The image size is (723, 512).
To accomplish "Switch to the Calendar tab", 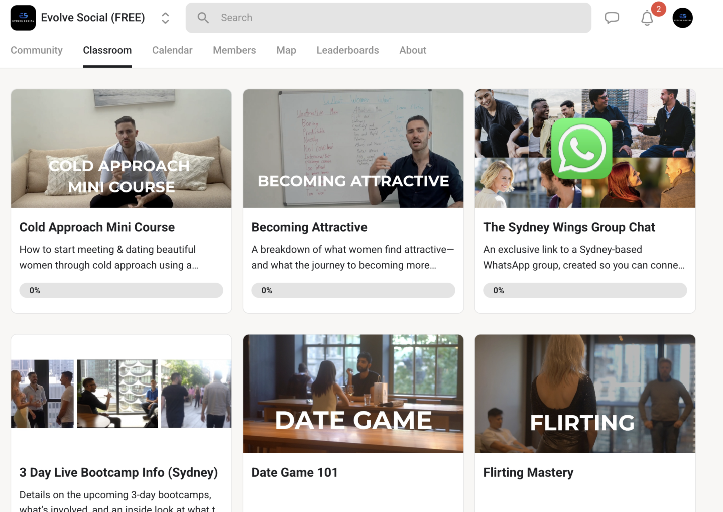I will (x=172, y=50).
